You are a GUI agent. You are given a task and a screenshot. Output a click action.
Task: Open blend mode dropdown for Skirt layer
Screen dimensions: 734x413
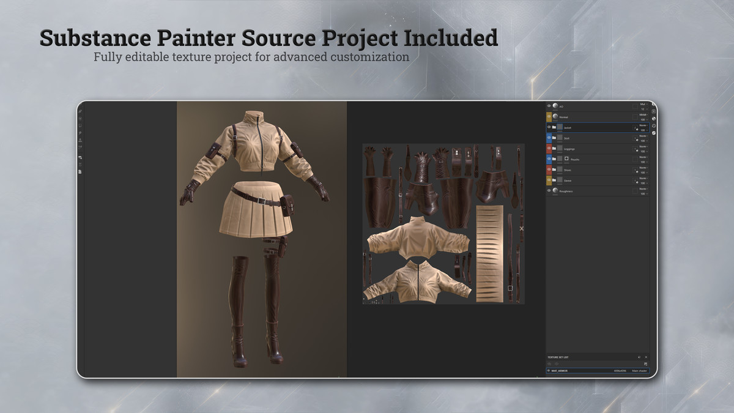[643, 136]
